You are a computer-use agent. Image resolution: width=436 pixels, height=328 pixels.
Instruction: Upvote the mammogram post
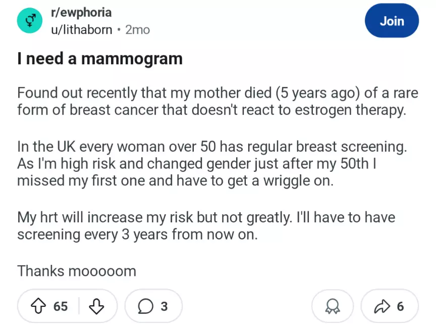(38, 306)
